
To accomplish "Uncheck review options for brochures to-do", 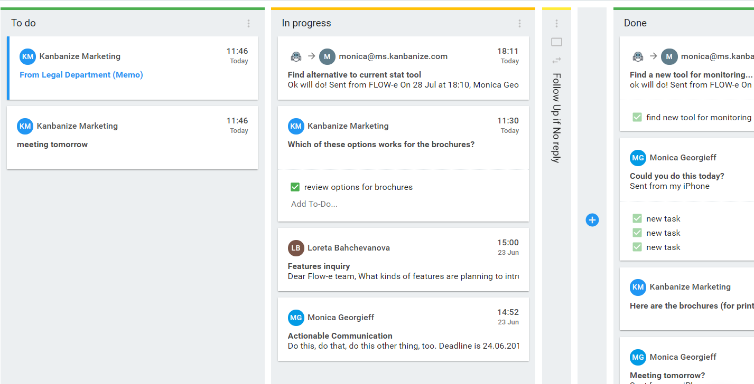I will [x=295, y=187].
